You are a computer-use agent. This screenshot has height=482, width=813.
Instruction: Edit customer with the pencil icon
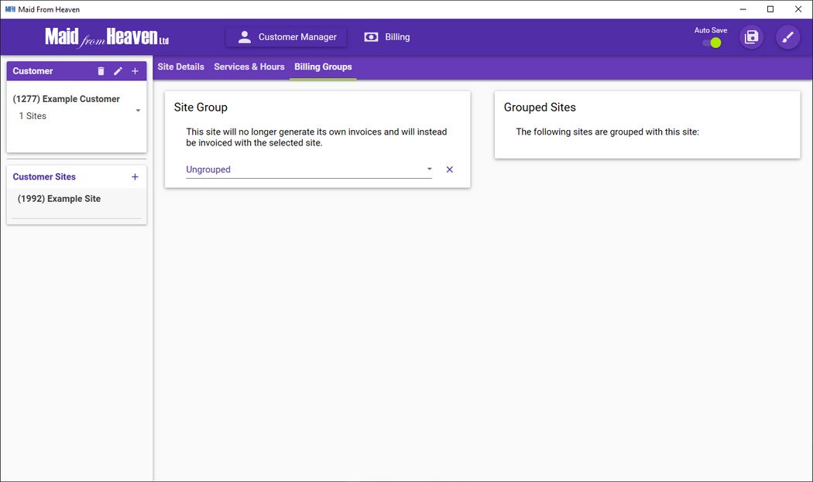click(118, 71)
